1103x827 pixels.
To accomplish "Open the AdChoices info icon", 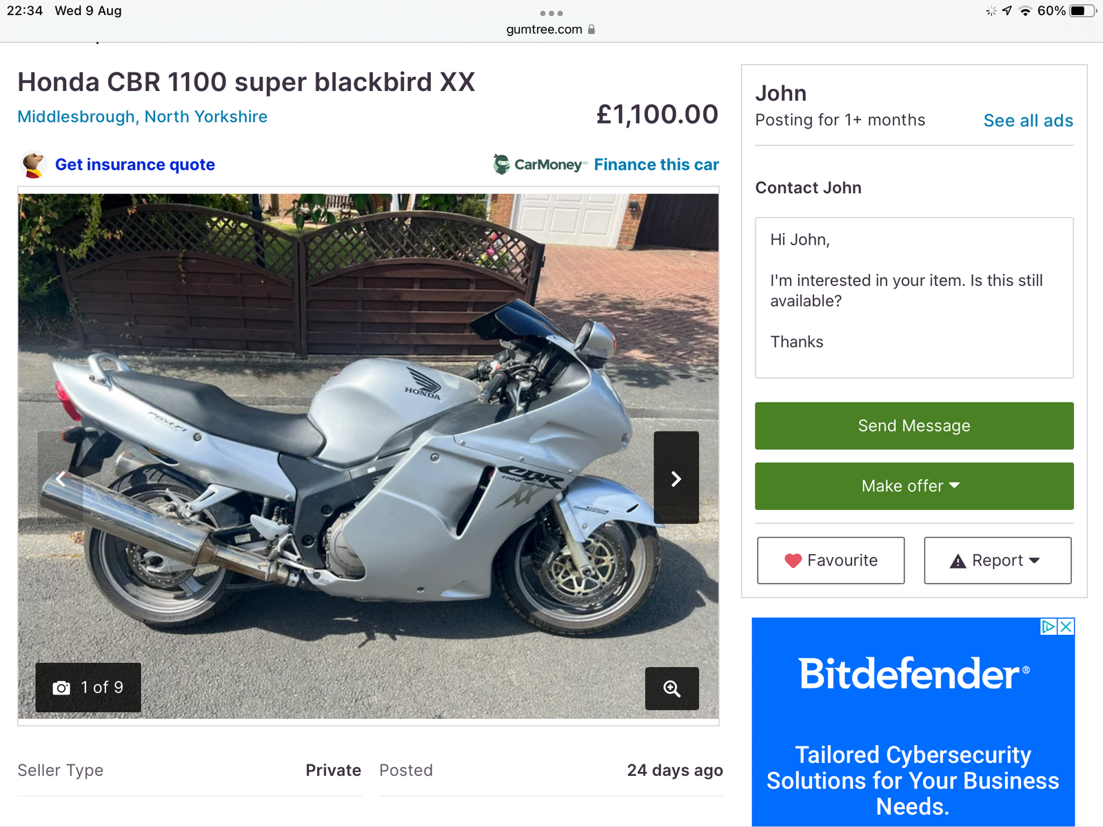I will (x=1049, y=626).
